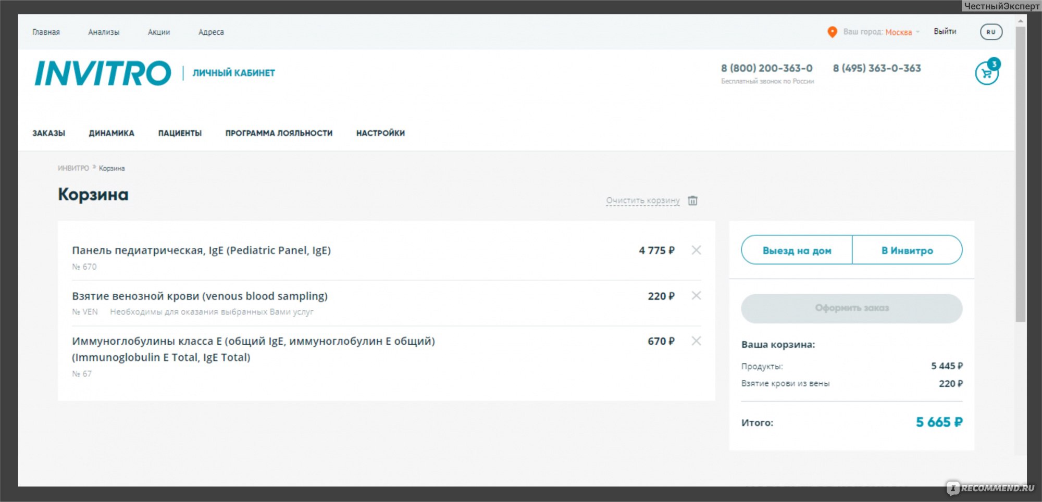1042x502 pixels.
Task: Click the page vertical scrollbar thumb
Action: 1020,174
